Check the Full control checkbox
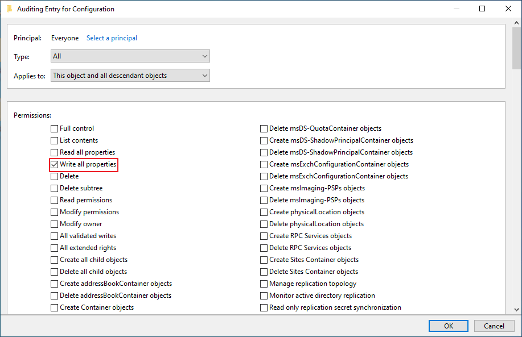The height and width of the screenshot is (337, 522). pos(54,128)
